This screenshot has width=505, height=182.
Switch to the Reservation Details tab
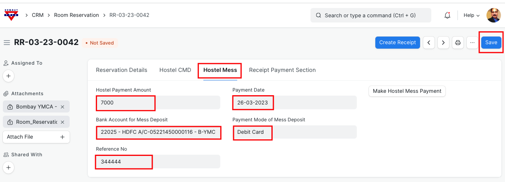click(x=122, y=70)
